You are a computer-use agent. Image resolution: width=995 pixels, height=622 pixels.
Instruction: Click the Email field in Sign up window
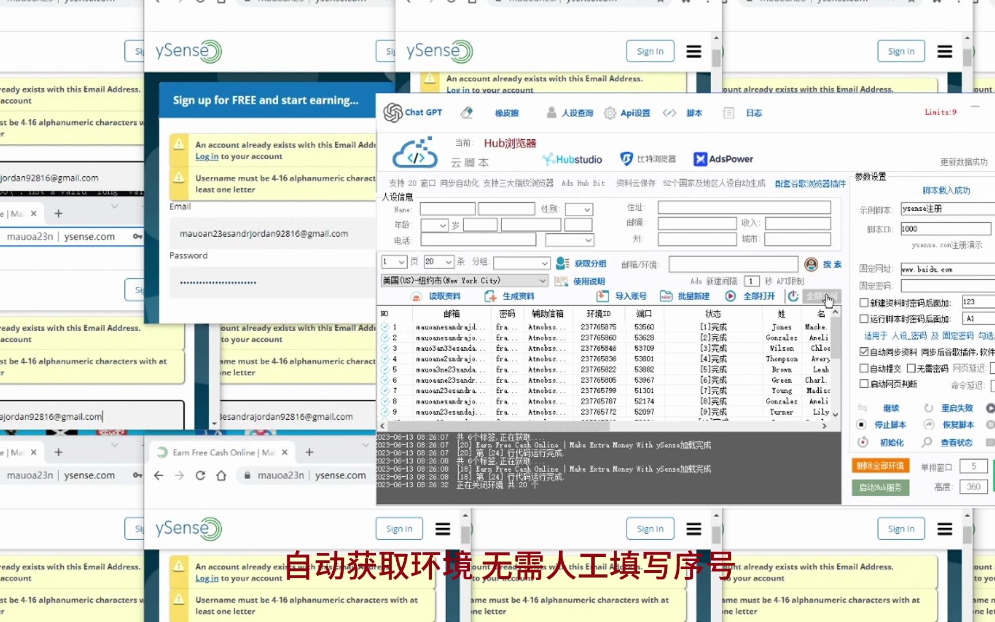tap(273, 234)
